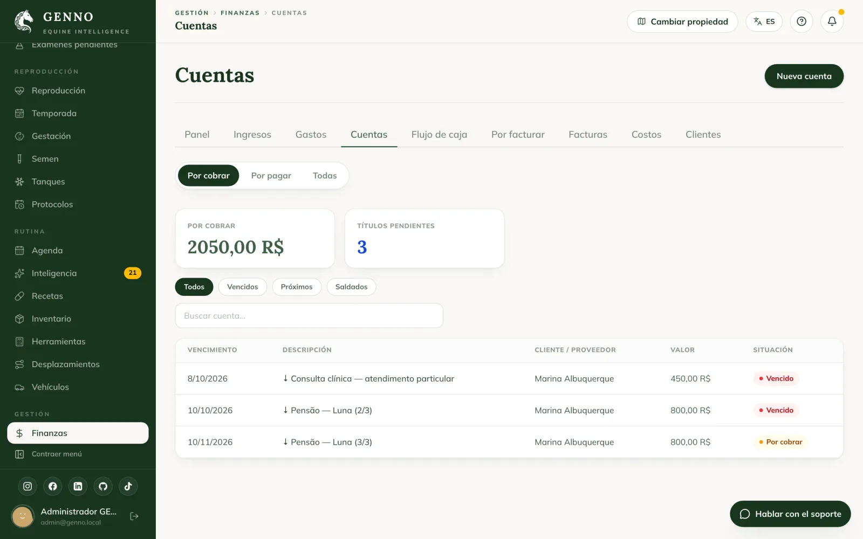Open Agenda in the sidebar
This screenshot has height=539, width=863.
click(78, 251)
